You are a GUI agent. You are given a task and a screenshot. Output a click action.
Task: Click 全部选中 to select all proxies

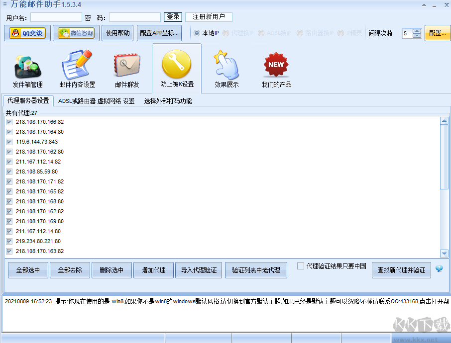pos(27,270)
